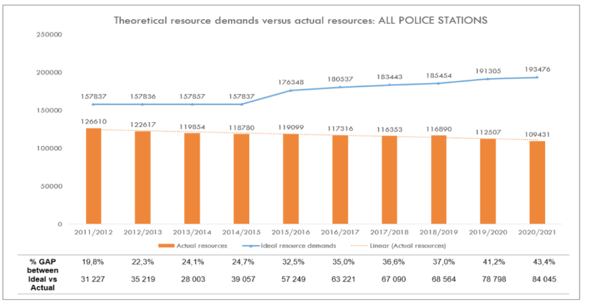Viewport: 589px width, 306px height.
Task: Select the dotted Linear (Actual resources) legend marker
Action: click(359, 246)
